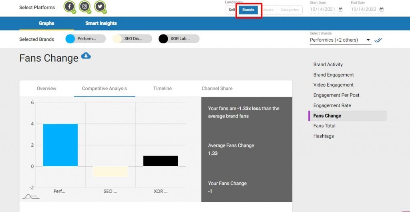Open the Graphs tab
This screenshot has height=212, width=410.
(x=46, y=23)
